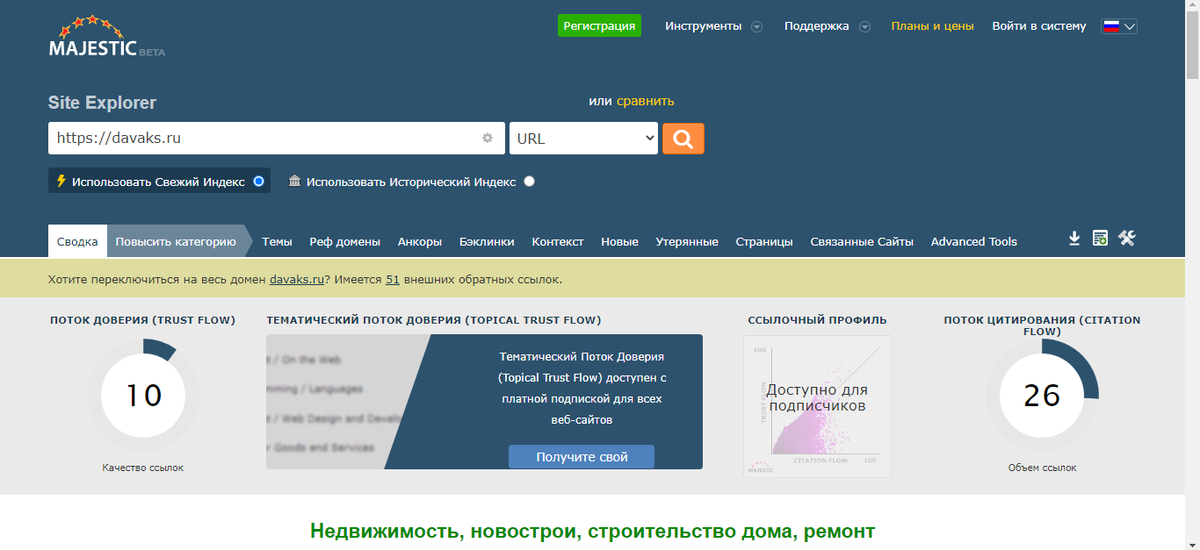The width and height of the screenshot is (1200, 550).
Task: Click the Majestic logo
Action: click(106, 37)
